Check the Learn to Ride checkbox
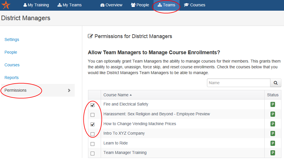 point(93,144)
